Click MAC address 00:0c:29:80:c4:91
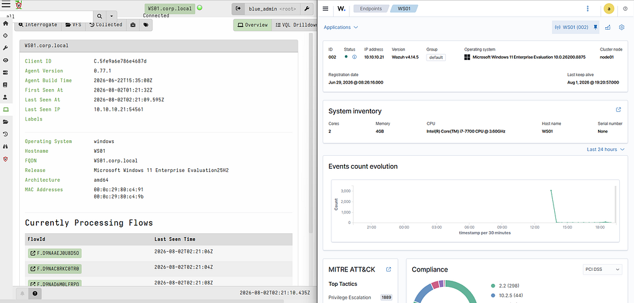 pos(118,189)
